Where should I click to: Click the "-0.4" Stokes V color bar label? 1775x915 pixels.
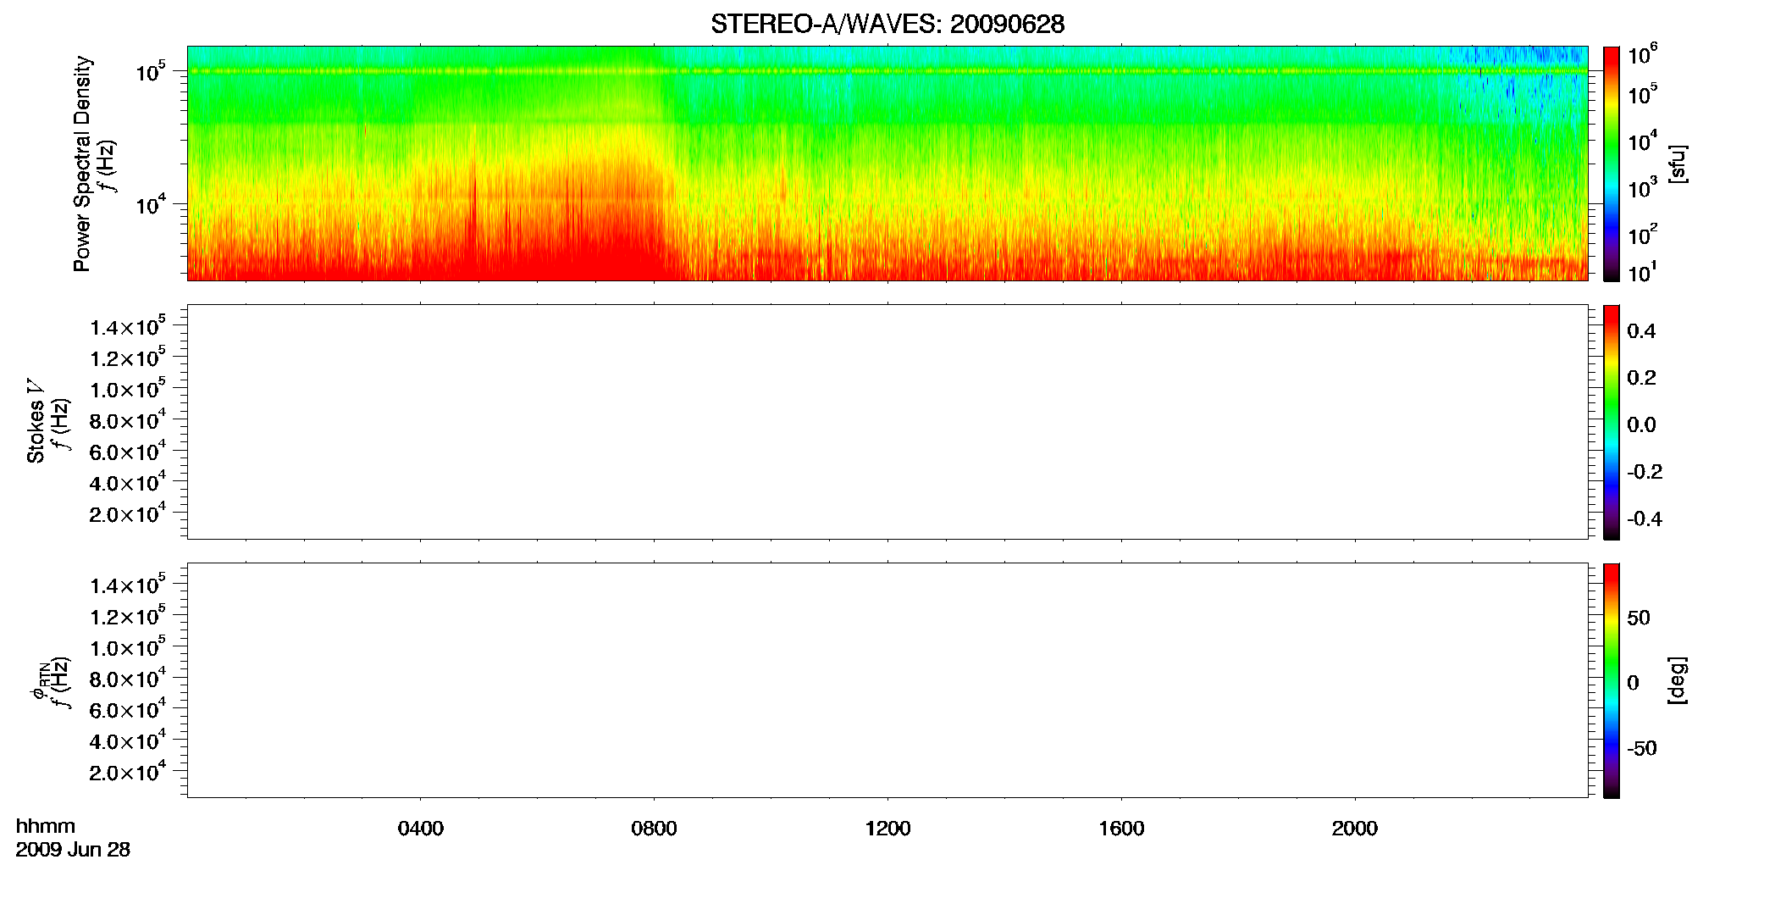pos(1645,519)
